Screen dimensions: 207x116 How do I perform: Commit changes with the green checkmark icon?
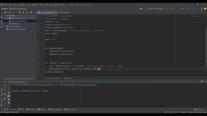point(190,9)
